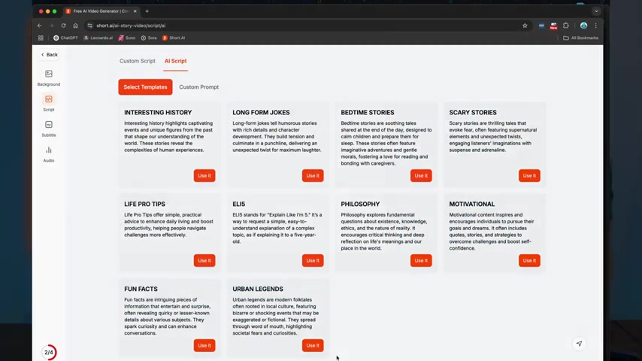Open the Short.AI bookmark
The image size is (642, 361).
pyautogui.click(x=174, y=38)
